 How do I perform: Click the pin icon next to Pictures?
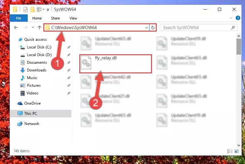69,86
